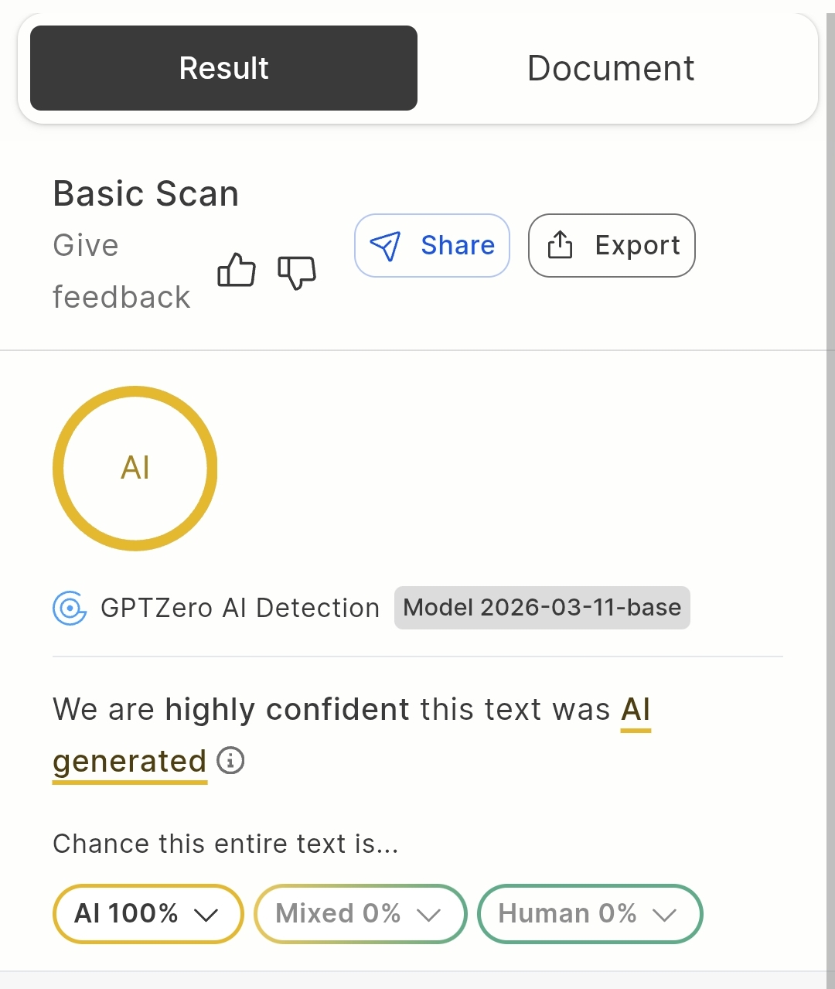Click the info icon beside 'generated'
Screen dimensions: 835x989
pyautogui.click(x=230, y=761)
